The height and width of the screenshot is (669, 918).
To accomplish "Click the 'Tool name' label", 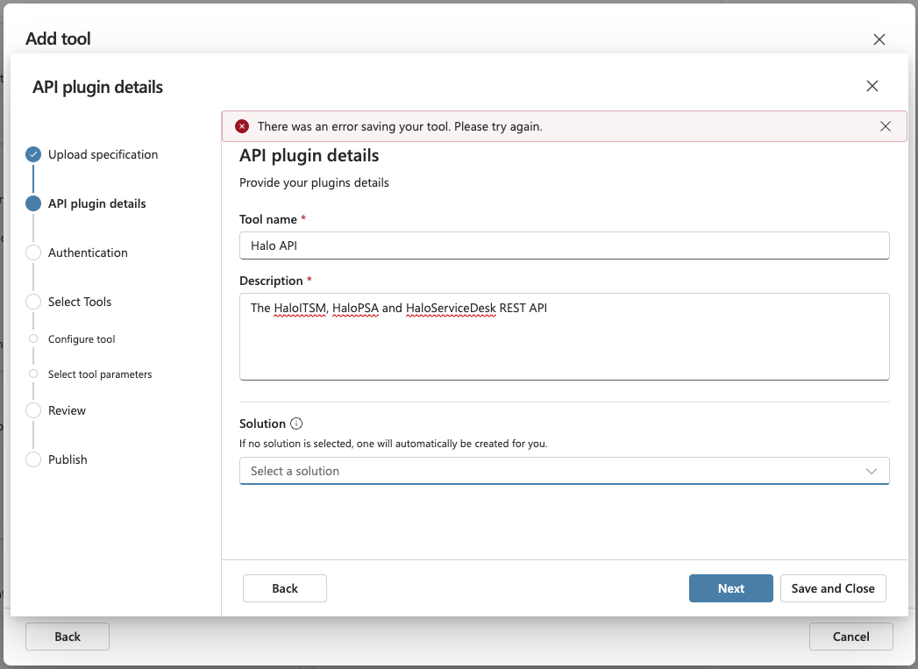I will (268, 219).
